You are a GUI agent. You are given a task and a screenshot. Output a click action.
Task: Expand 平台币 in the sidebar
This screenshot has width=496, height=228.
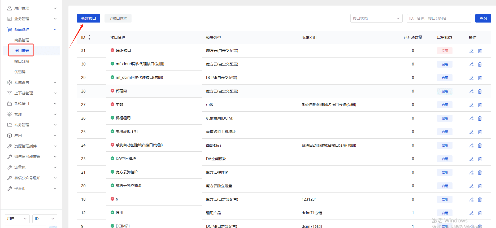pos(32,188)
